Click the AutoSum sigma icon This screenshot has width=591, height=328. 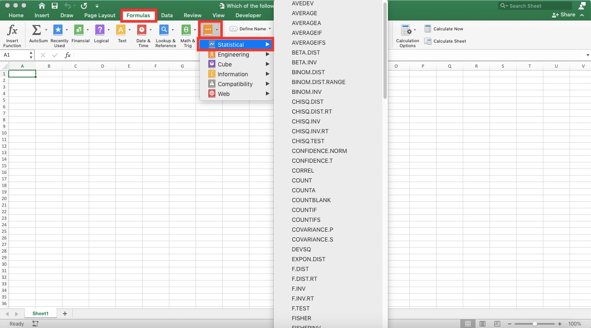36,30
